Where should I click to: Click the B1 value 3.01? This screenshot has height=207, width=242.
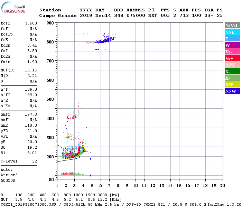[x=32, y=153]
